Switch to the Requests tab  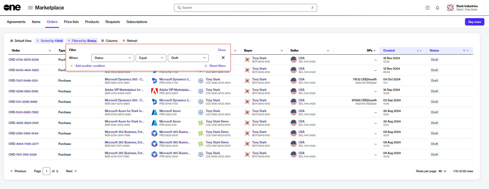point(113,22)
